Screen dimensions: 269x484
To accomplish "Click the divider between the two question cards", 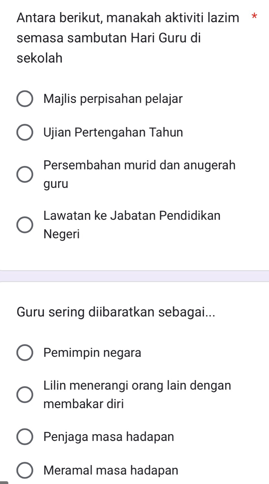I will click(x=134, y=276).
